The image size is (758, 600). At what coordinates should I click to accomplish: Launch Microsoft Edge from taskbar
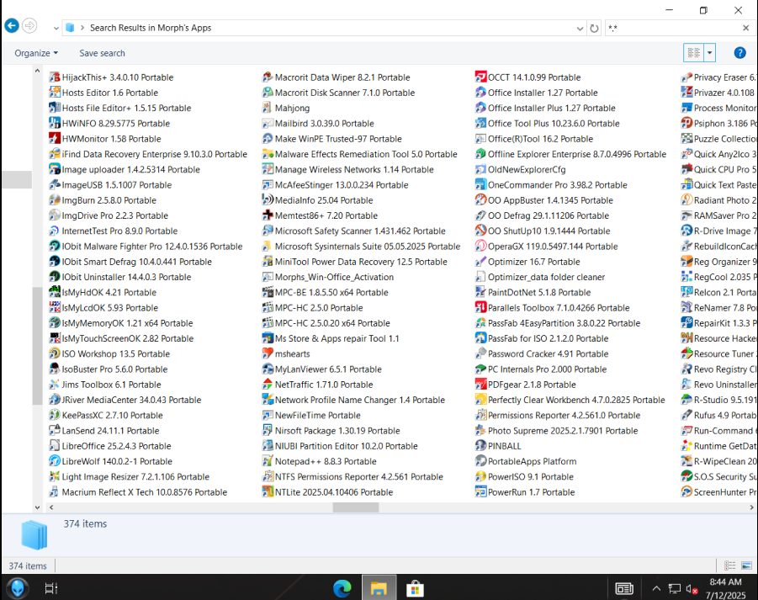click(x=342, y=588)
